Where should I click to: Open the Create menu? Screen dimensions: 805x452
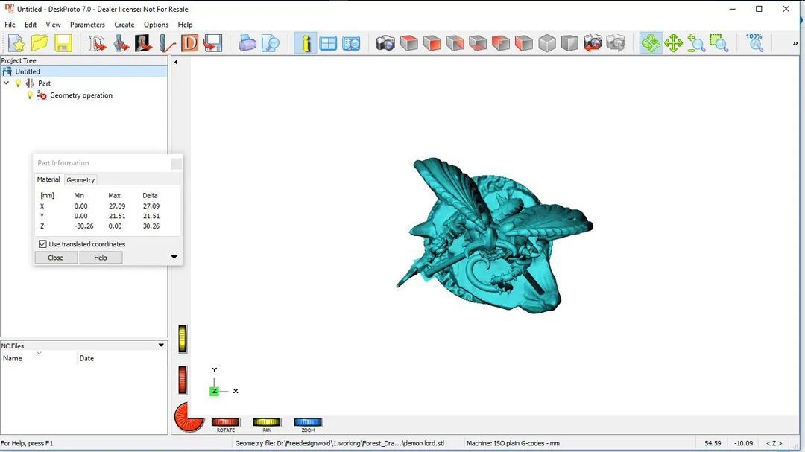124,25
